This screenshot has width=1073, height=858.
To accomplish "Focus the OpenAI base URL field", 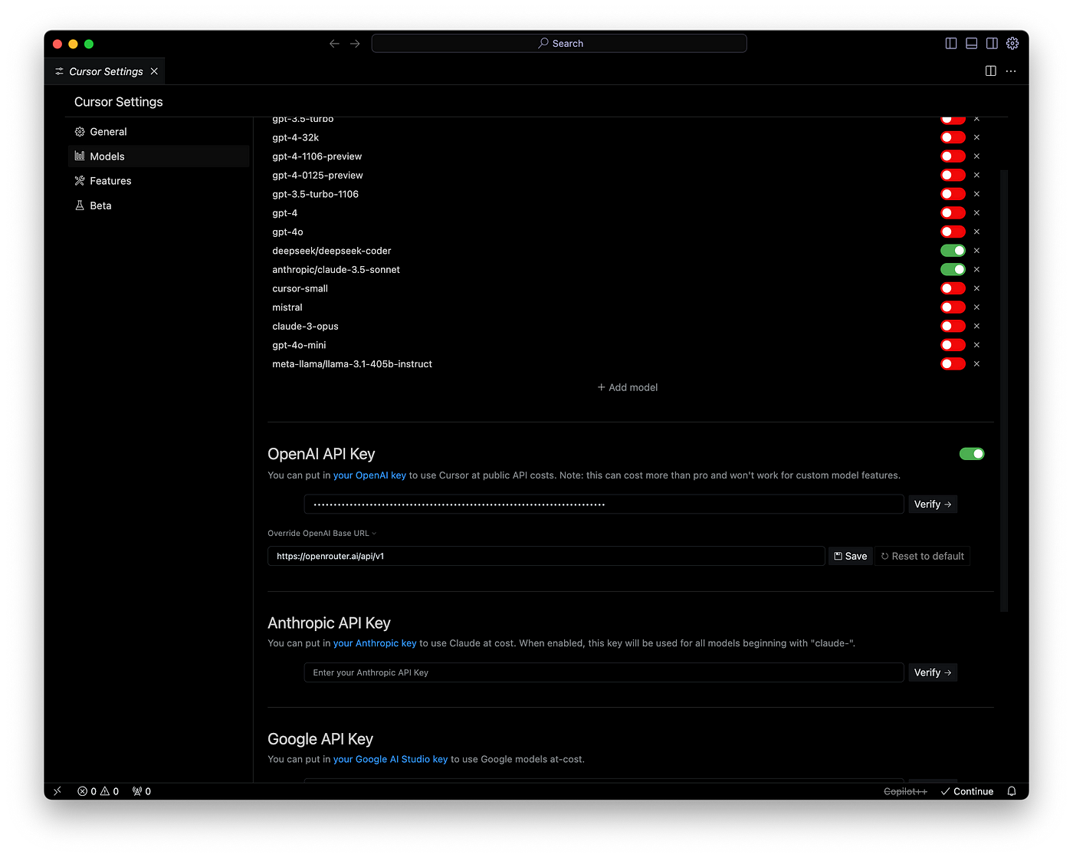I will (546, 556).
